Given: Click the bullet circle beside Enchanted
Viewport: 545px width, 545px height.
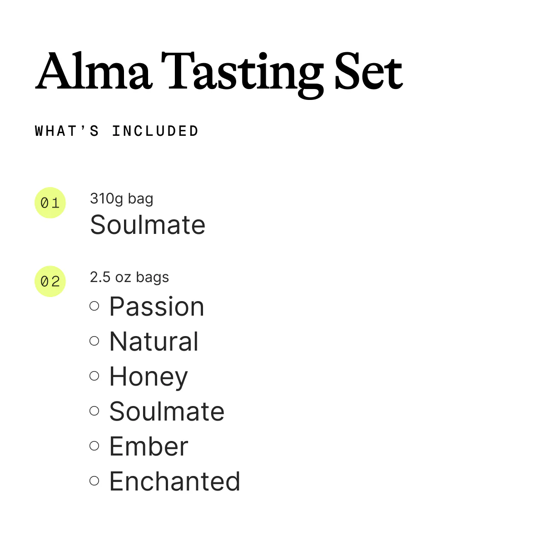Looking at the screenshot, I should pyautogui.click(x=94, y=481).
